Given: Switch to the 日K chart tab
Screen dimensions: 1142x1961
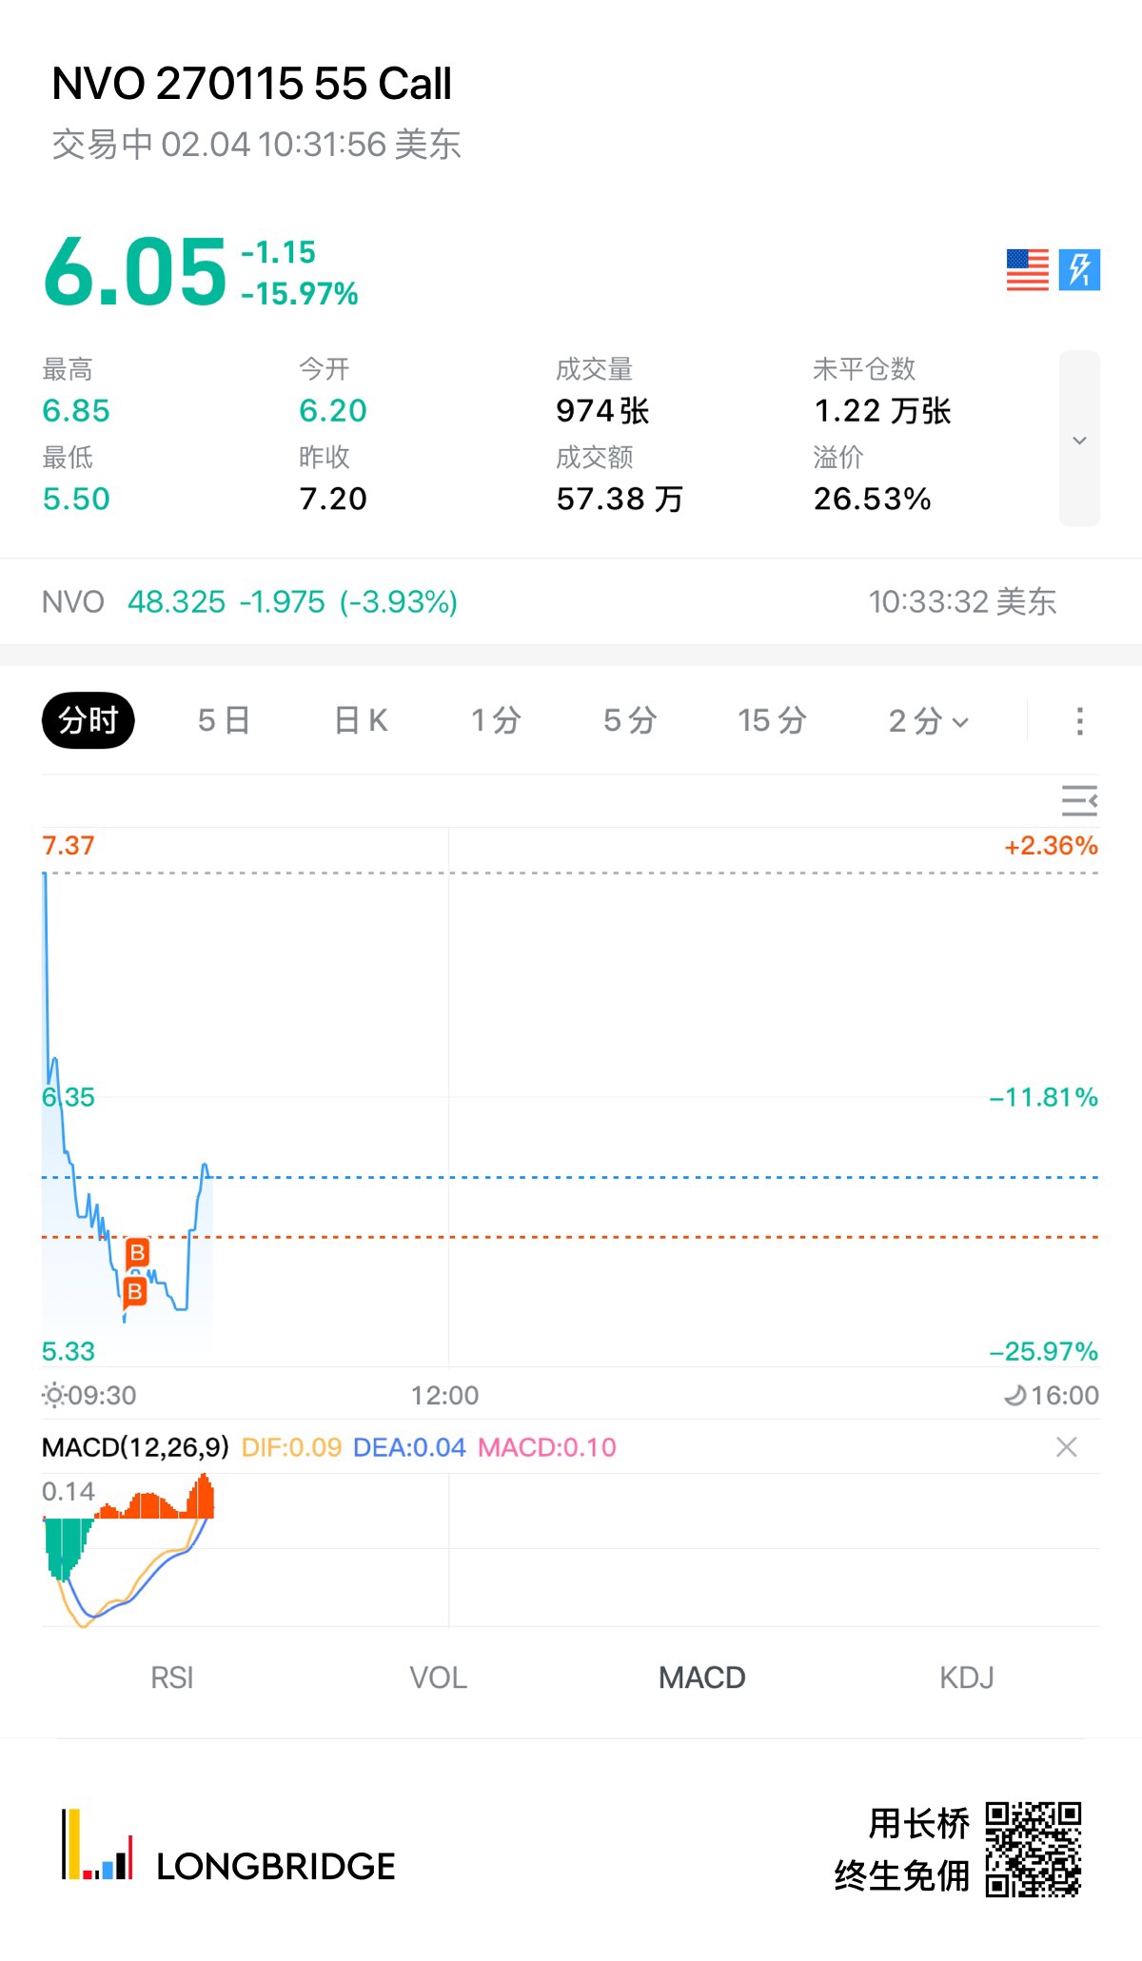Looking at the screenshot, I should pos(361,721).
